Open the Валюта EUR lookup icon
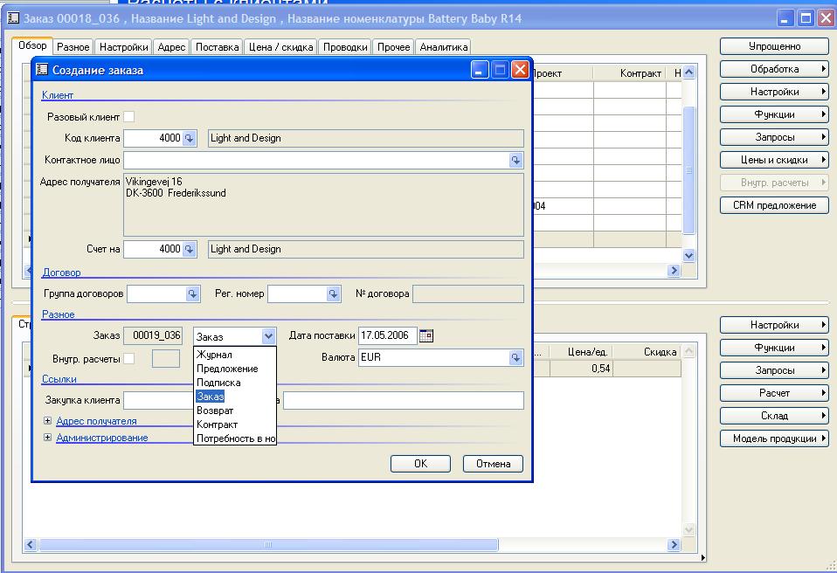 point(515,357)
